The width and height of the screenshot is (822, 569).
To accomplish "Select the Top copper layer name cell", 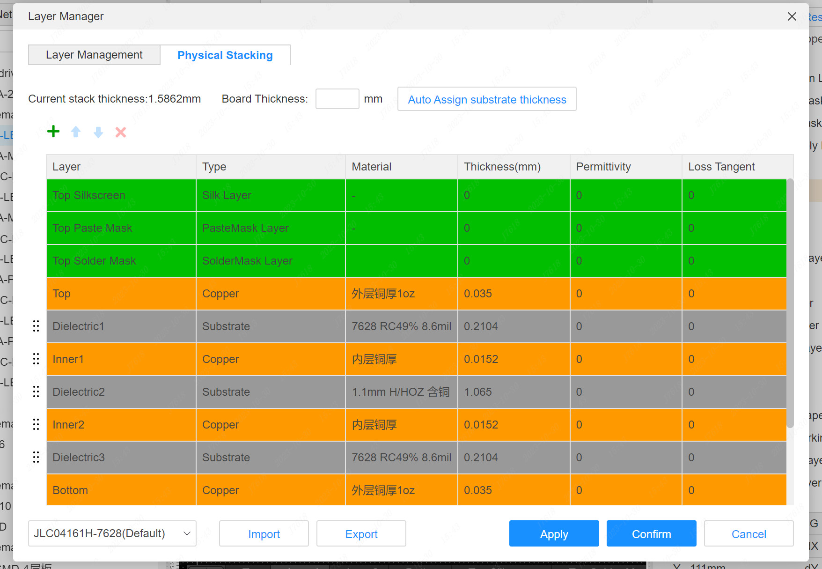I will tap(121, 294).
